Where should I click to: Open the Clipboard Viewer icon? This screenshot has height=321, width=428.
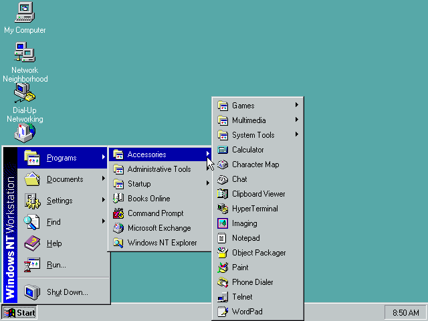(x=223, y=194)
